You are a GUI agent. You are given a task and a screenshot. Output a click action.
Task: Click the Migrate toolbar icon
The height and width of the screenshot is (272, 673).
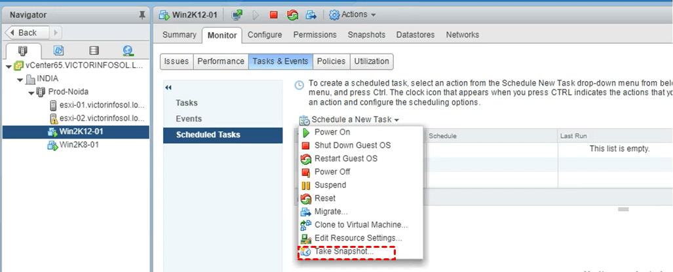click(x=311, y=15)
